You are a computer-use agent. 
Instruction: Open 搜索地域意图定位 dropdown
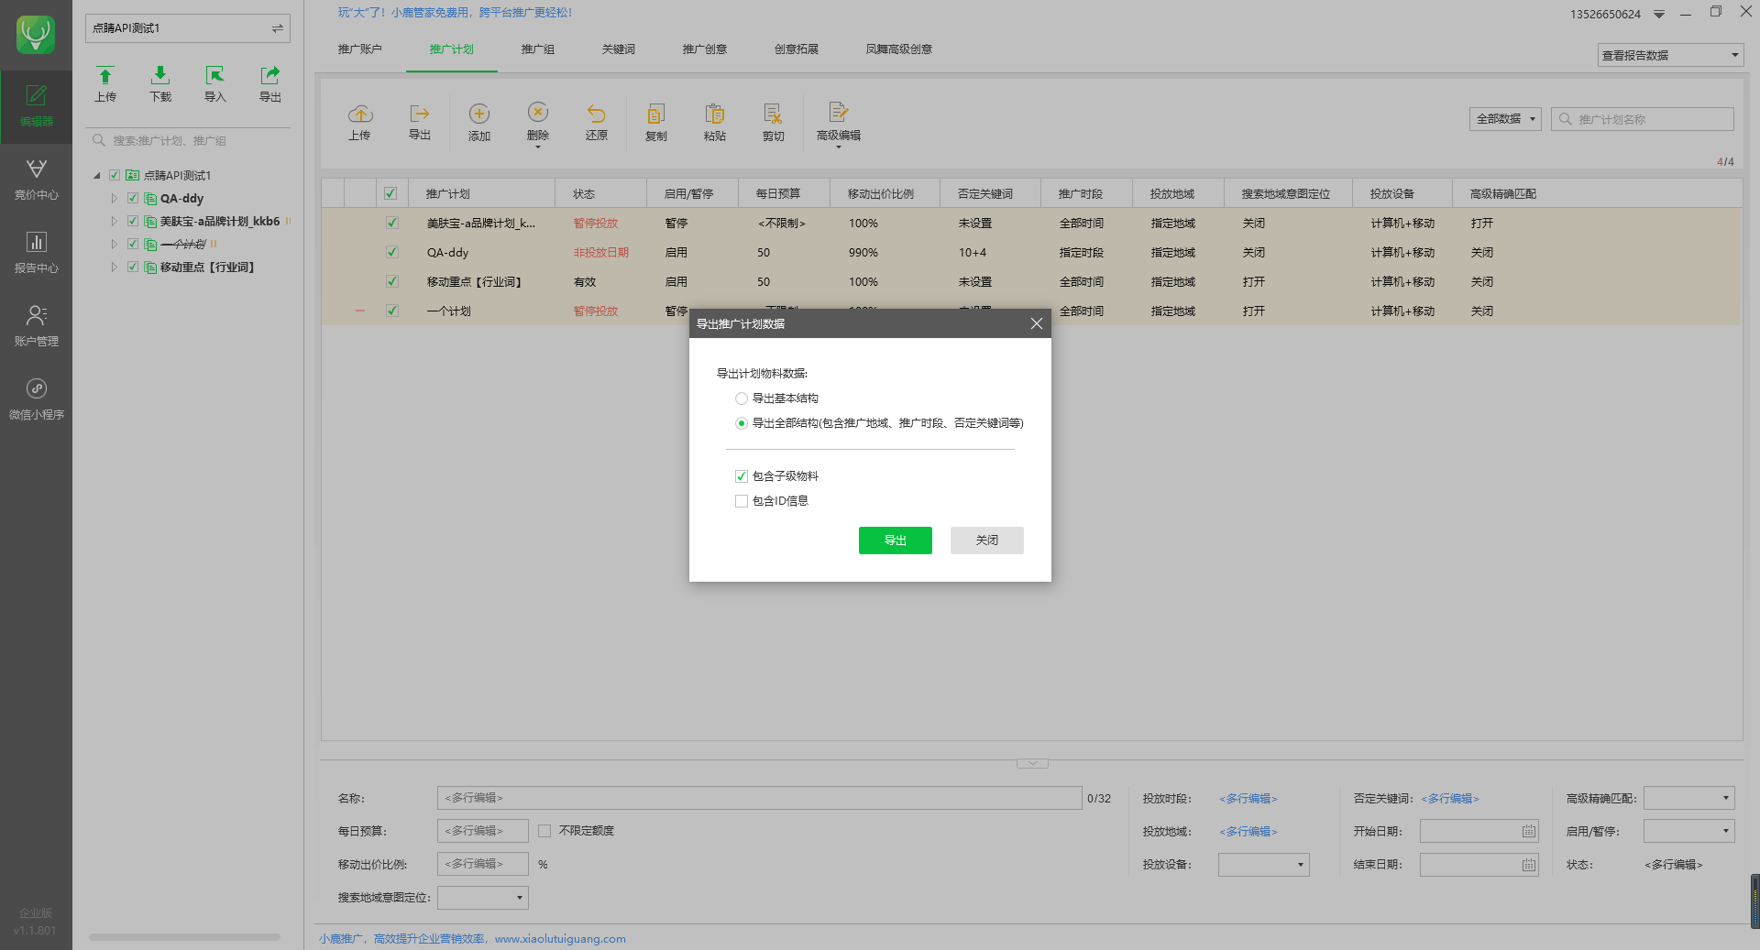(483, 898)
